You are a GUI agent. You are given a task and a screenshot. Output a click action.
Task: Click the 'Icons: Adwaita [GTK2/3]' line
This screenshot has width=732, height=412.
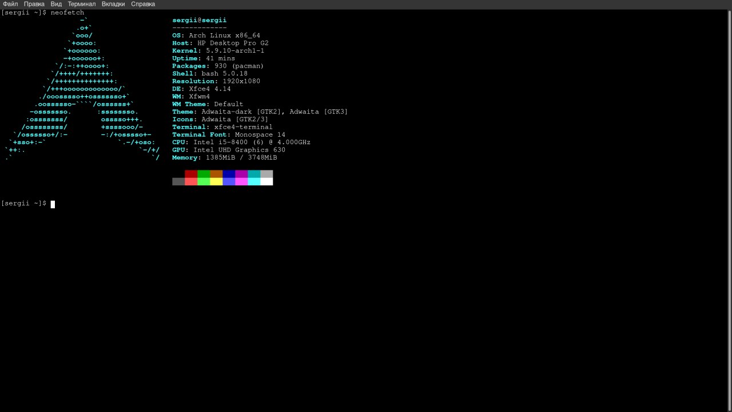(220, 119)
